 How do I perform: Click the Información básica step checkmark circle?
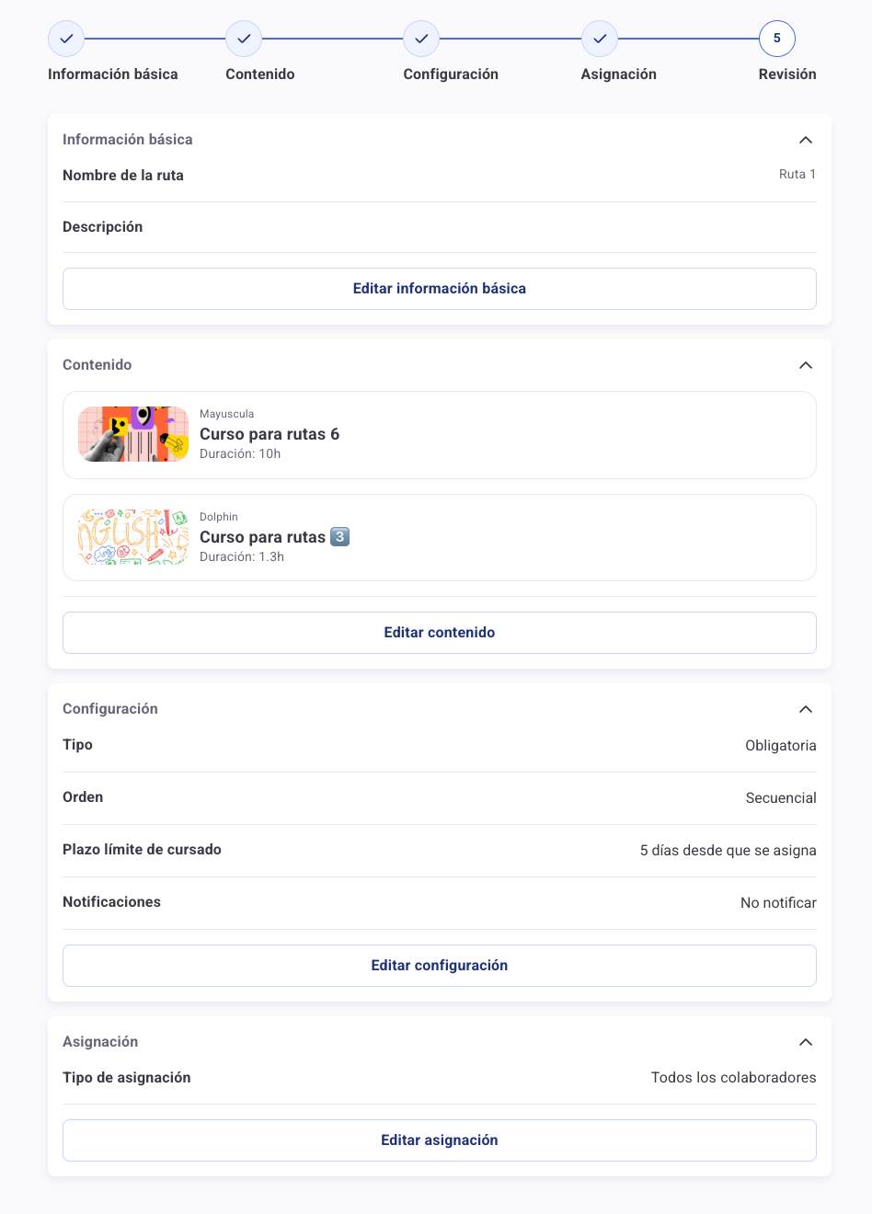pos(66,39)
